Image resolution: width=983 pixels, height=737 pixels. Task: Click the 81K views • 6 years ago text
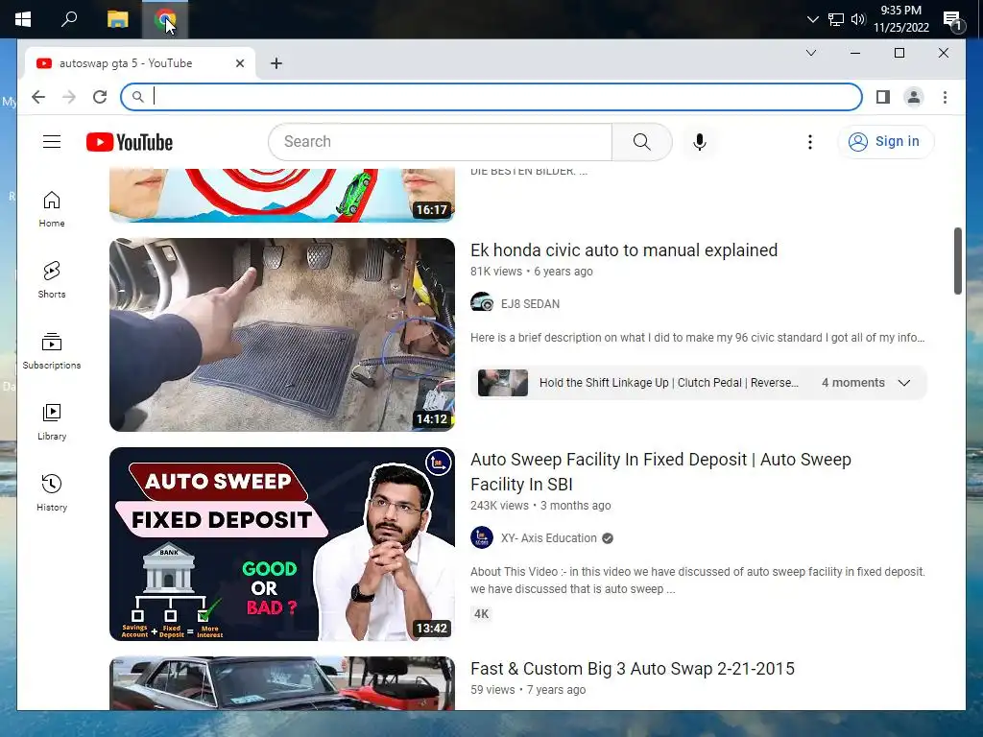point(531,272)
